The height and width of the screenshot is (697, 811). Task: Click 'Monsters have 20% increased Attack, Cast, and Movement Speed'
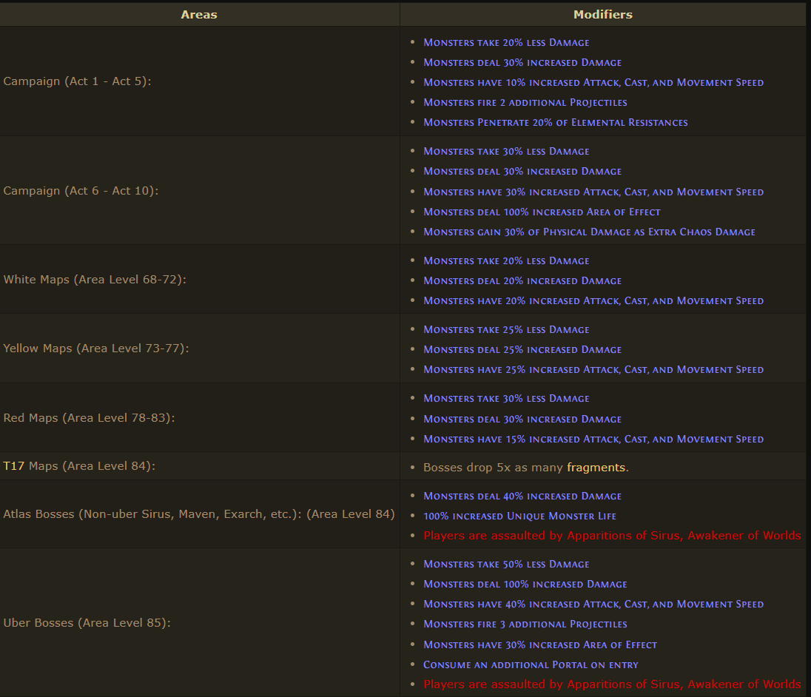(593, 301)
